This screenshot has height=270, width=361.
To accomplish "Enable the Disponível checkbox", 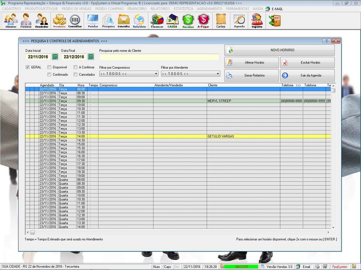I will coord(50,67).
